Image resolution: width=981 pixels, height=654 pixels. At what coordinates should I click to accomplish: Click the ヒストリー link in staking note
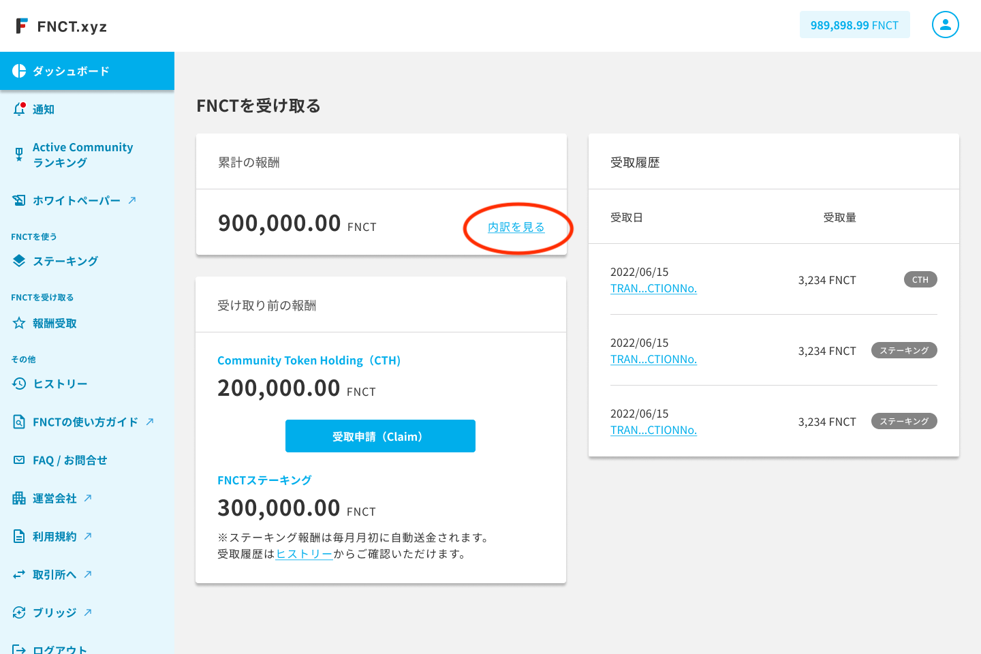(304, 554)
